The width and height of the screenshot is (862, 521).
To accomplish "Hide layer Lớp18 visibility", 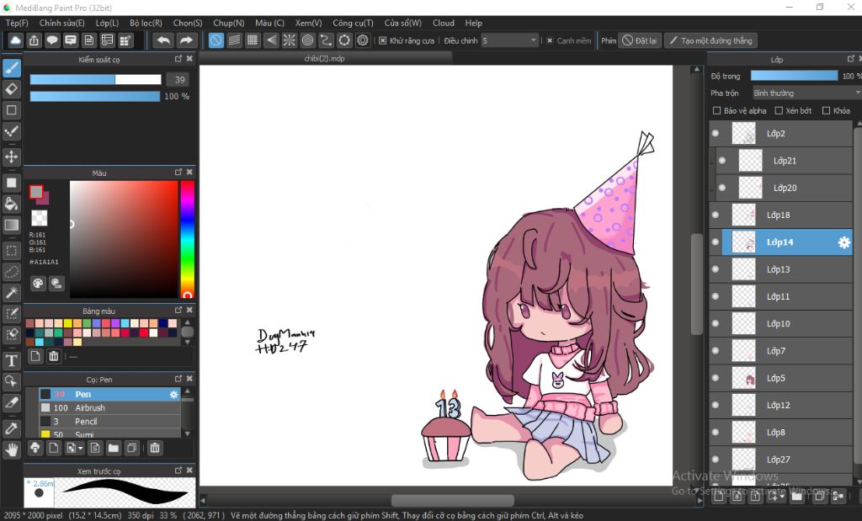I will click(x=716, y=215).
